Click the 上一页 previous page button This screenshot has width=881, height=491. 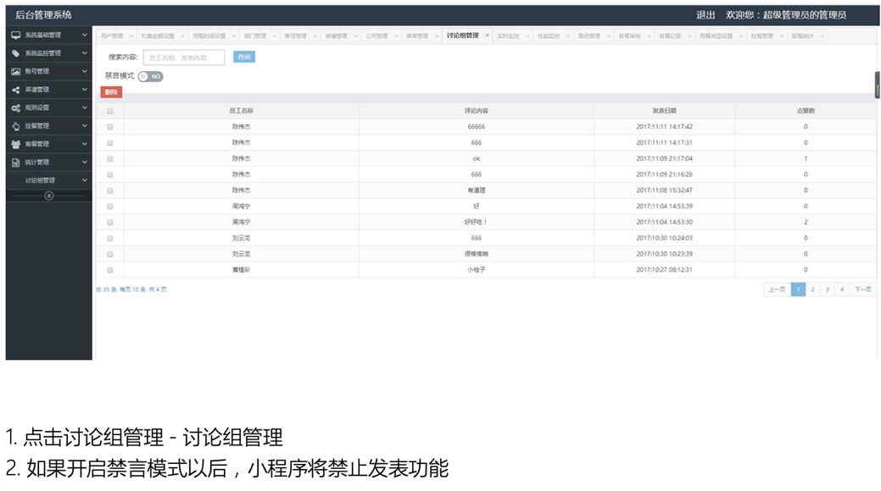pyautogui.click(x=777, y=290)
